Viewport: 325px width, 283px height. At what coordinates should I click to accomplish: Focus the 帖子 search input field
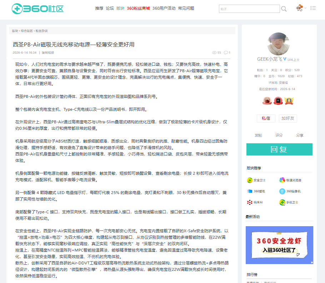coord(249,9)
